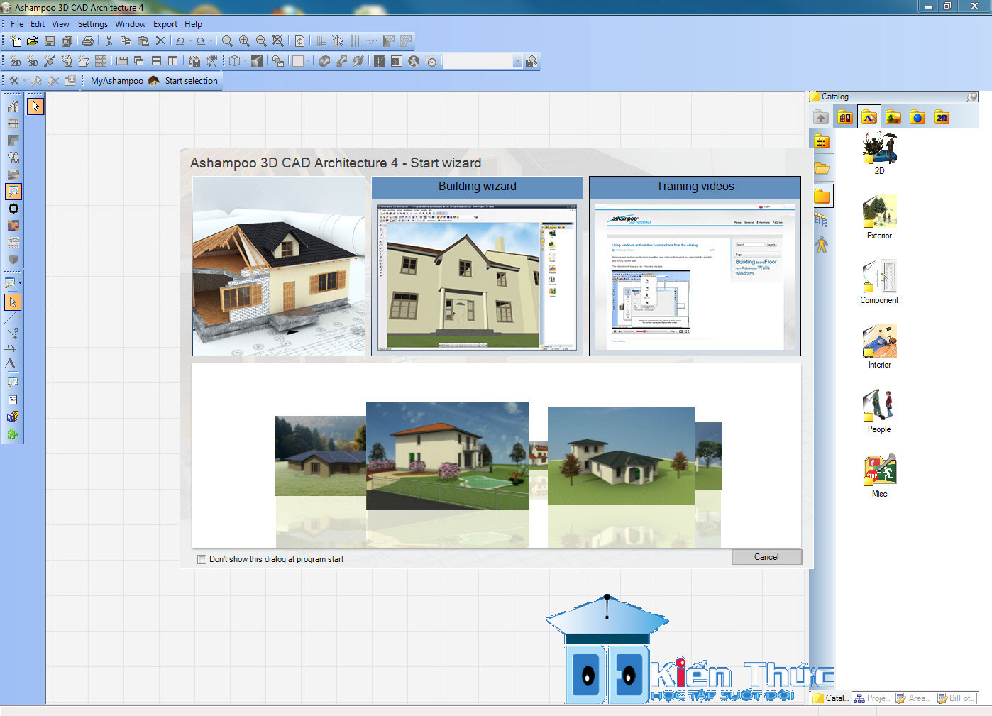Create a new 2D view
This screenshot has height=716, width=992.
coord(15,62)
